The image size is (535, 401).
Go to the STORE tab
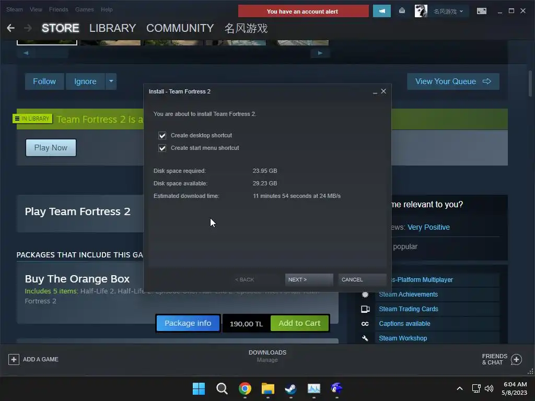tap(61, 28)
